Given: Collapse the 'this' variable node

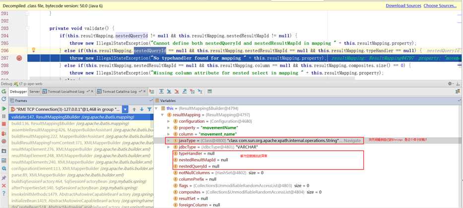Looking at the screenshot, I should pyautogui.click(x=156, y=108).
